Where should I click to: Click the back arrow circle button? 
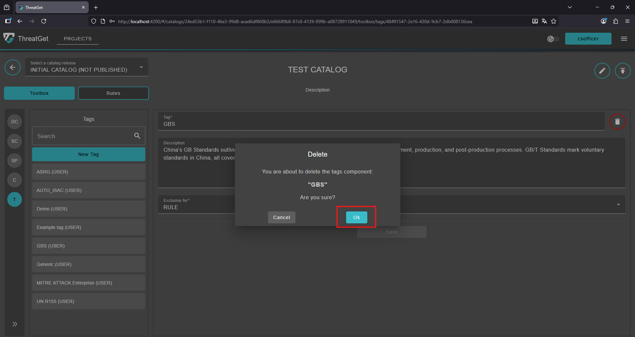(x=13, y=68)
